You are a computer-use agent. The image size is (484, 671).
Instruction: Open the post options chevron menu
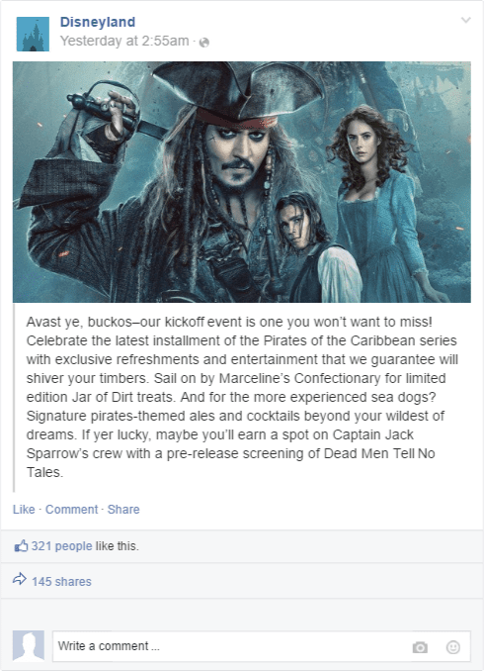pyautogui.click(x=465, y=20)
